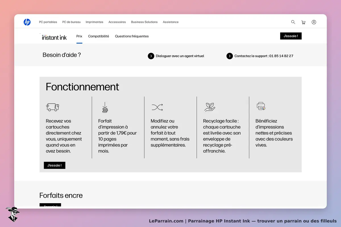Screen dimensions: 341x227
Task: Click 'Bénéficiez d'impressions nettes' text
Action: (274, 133)
